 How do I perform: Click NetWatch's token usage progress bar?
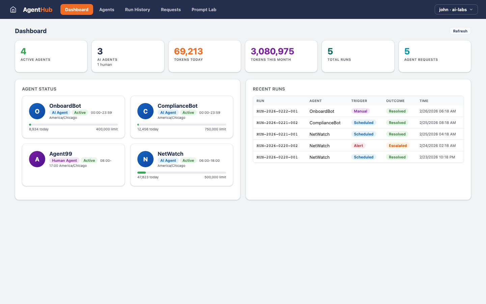(182, 172)
